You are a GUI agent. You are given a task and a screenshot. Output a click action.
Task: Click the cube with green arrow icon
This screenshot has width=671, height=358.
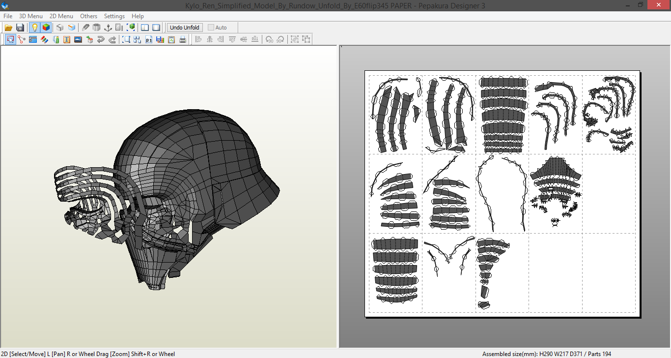pyautogui.click(x=89, y=39)
